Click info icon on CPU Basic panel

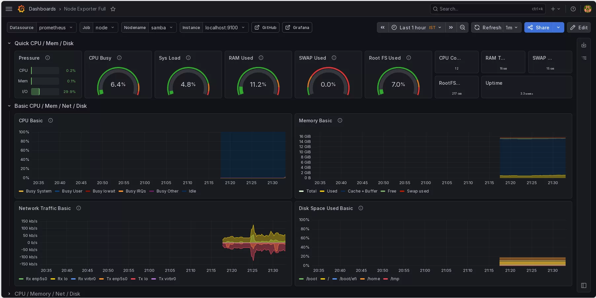(x=51, y=120)
